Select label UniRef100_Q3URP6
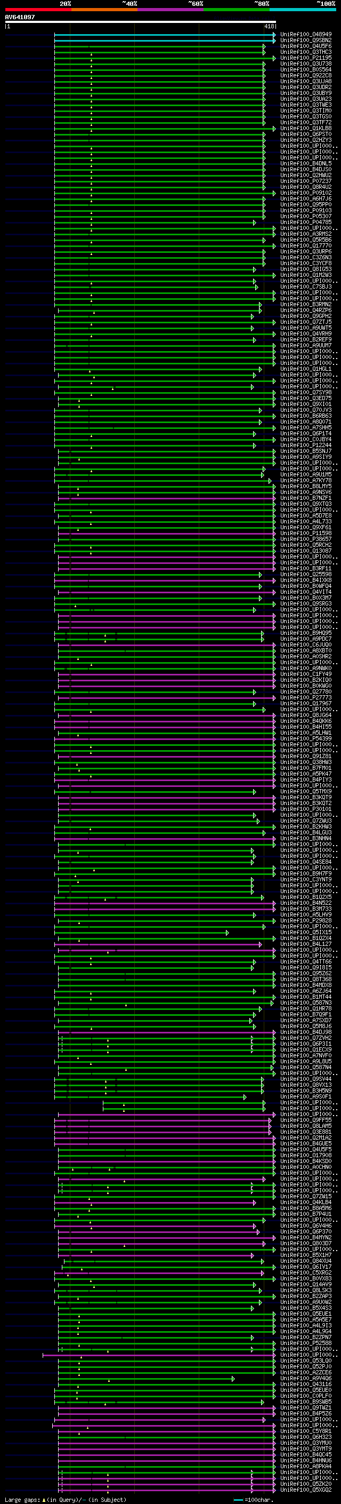The width and height of the screenshot is (341, 1504). tap(306, 252)
